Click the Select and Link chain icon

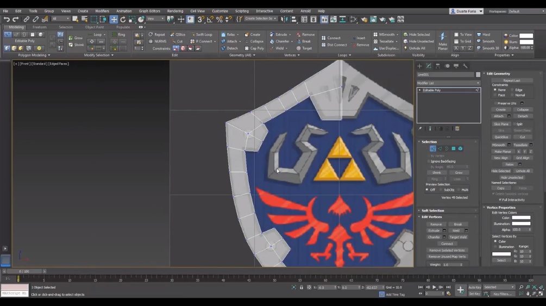[27, 20]
